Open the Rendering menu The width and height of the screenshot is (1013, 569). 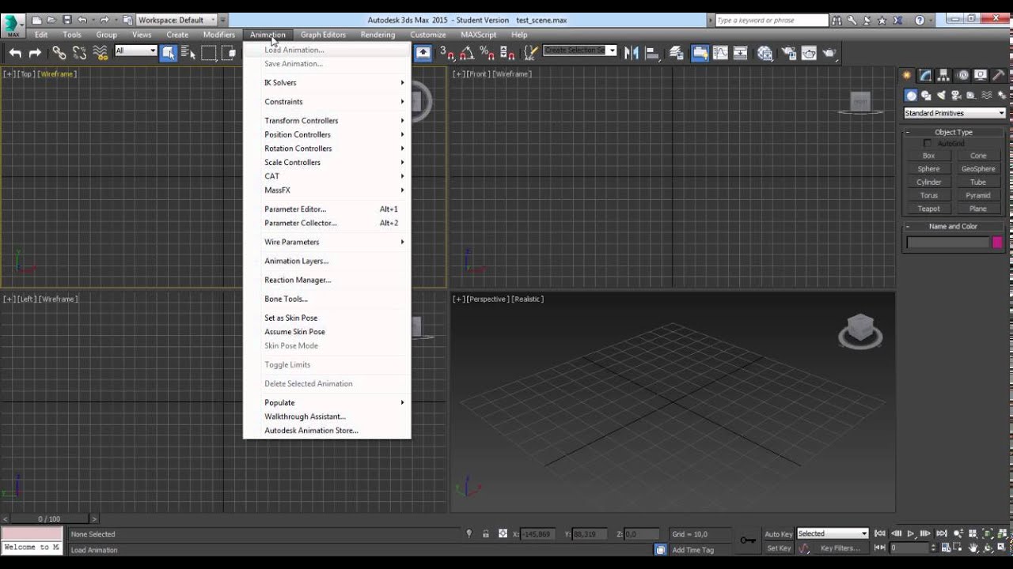(x=378, y=35)
